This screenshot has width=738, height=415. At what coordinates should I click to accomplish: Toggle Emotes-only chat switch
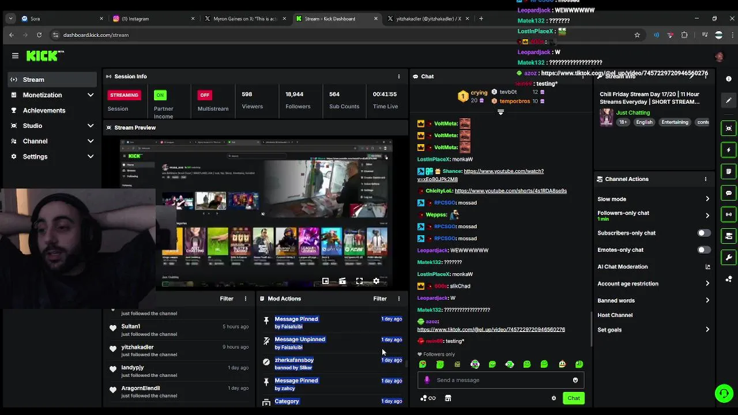point(703,250)
